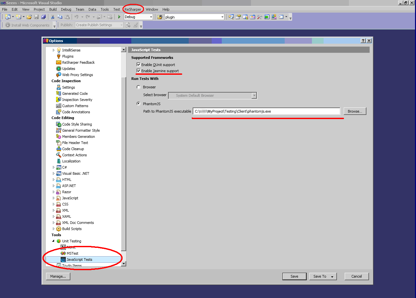Screen dimensions: 416x298
Task: Select the Browser radio button
Action: (x=139, y=87)
